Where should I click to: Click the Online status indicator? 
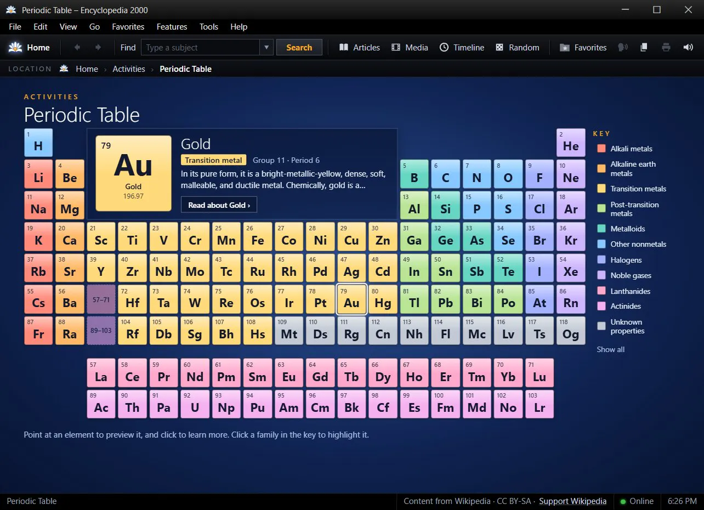coord(637,501)
